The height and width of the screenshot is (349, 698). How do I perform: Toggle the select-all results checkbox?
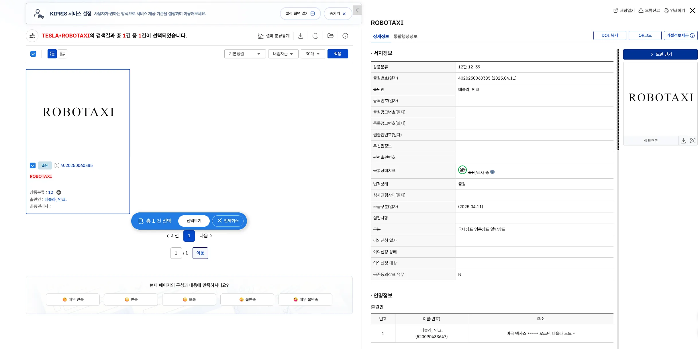[x=33, y=54]
